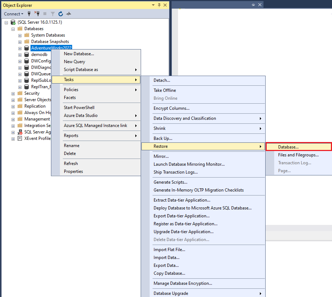The image size is (332, 297).
Task: Click the AdventureWorks2022 database cylinder icon
Action: tap(26, 48)
